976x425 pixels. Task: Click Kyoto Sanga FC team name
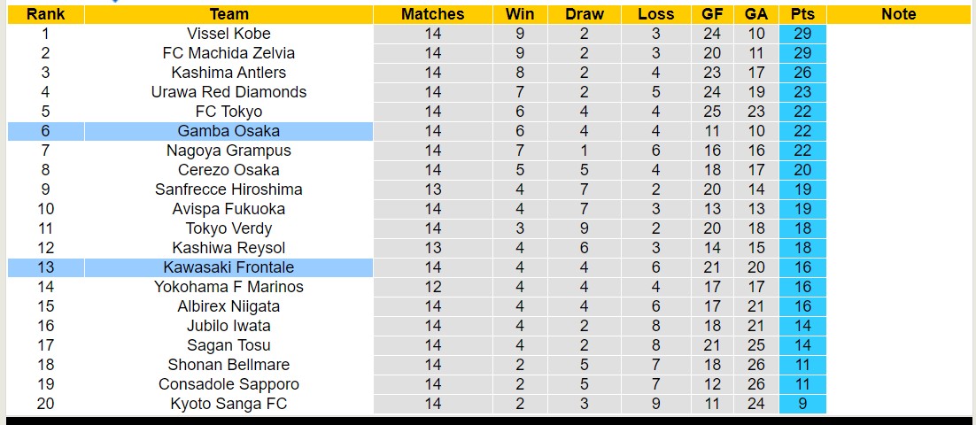pyautogui.click(x=229, y=404)
